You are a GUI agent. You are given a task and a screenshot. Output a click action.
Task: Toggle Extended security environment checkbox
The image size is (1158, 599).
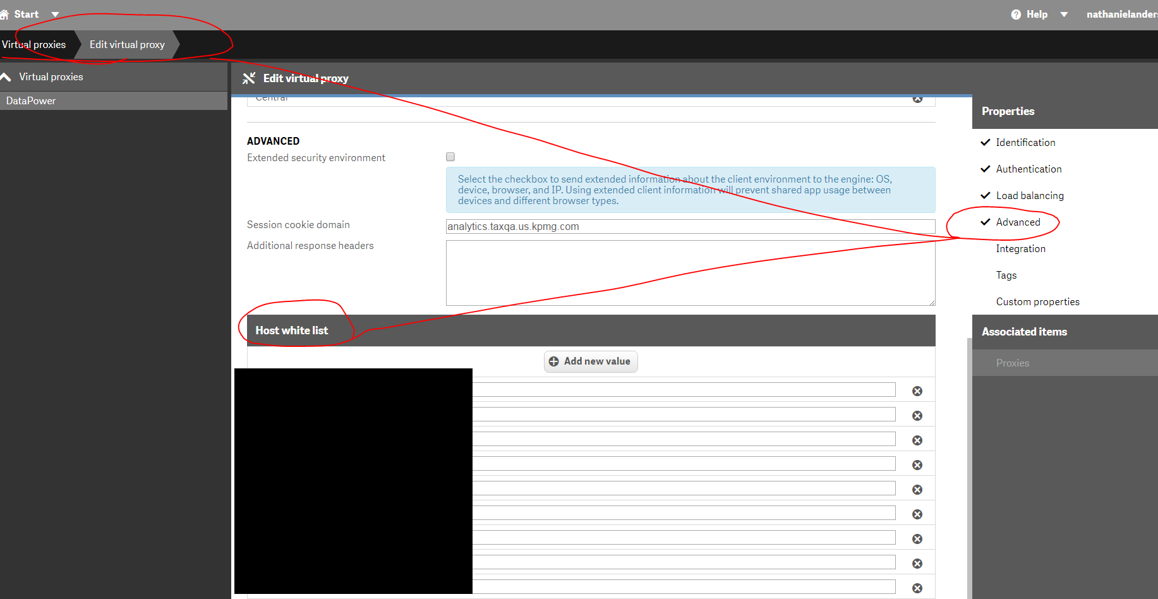[x=450, y=157]
